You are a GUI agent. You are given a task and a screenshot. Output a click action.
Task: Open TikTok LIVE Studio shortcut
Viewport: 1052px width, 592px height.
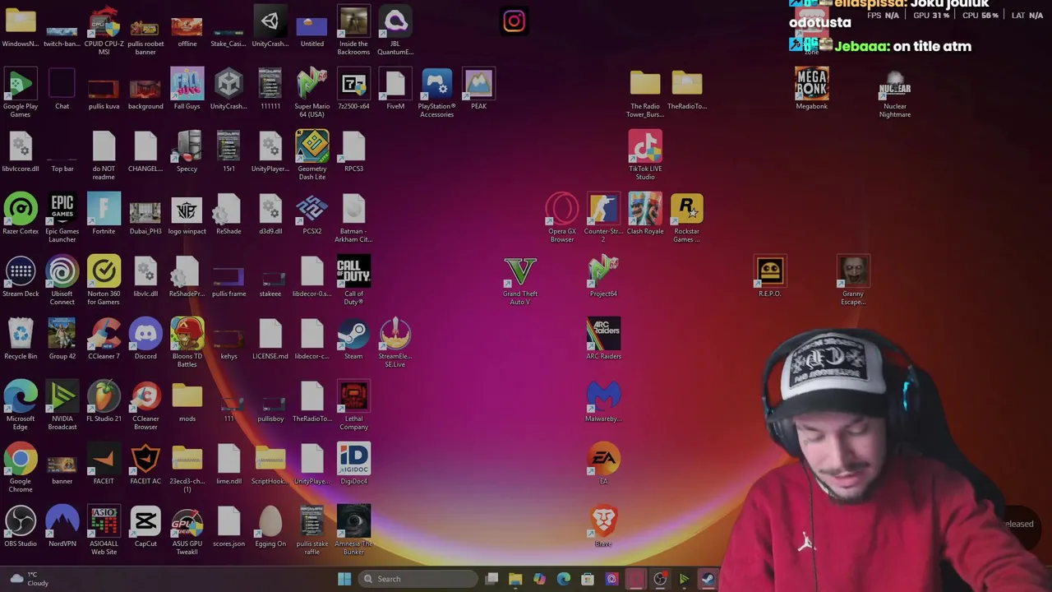pos(645,155)
